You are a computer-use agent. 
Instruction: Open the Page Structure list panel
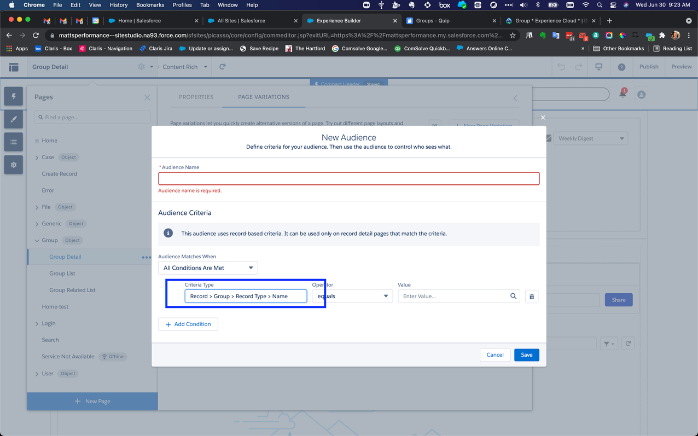pos(14,142)
